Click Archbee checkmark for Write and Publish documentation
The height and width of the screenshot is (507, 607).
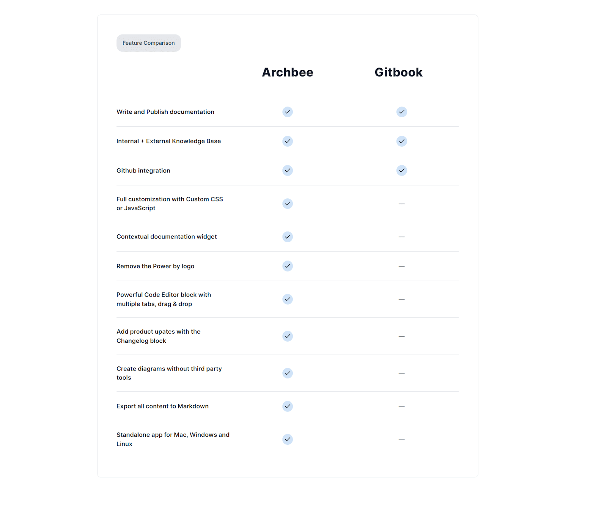(x=288, y=112)
